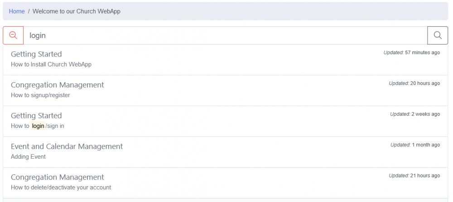This screenshot has width=453, height=202.
Task: Open Getting Started heading above the Install result
Action: tap(36, 54)
